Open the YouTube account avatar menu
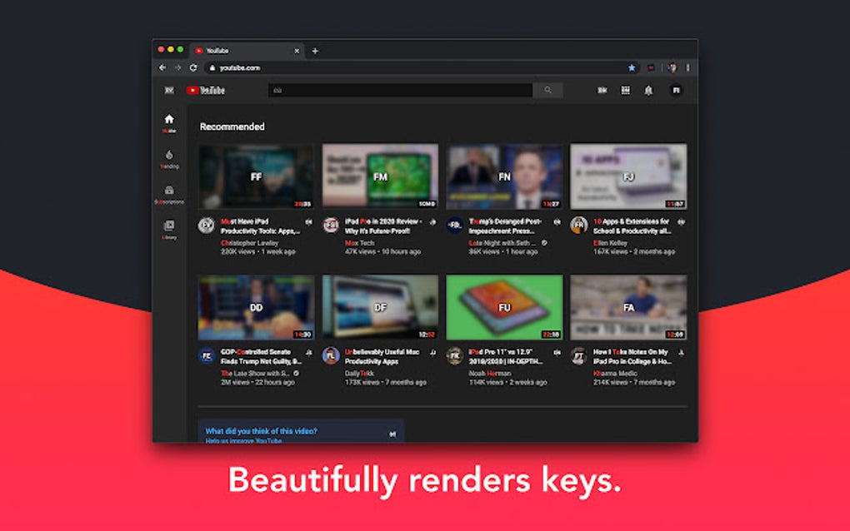 (x=676, y=91)
